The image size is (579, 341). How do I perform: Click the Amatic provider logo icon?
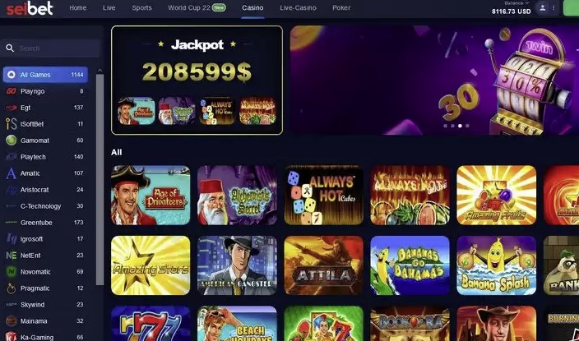point(11,173)
